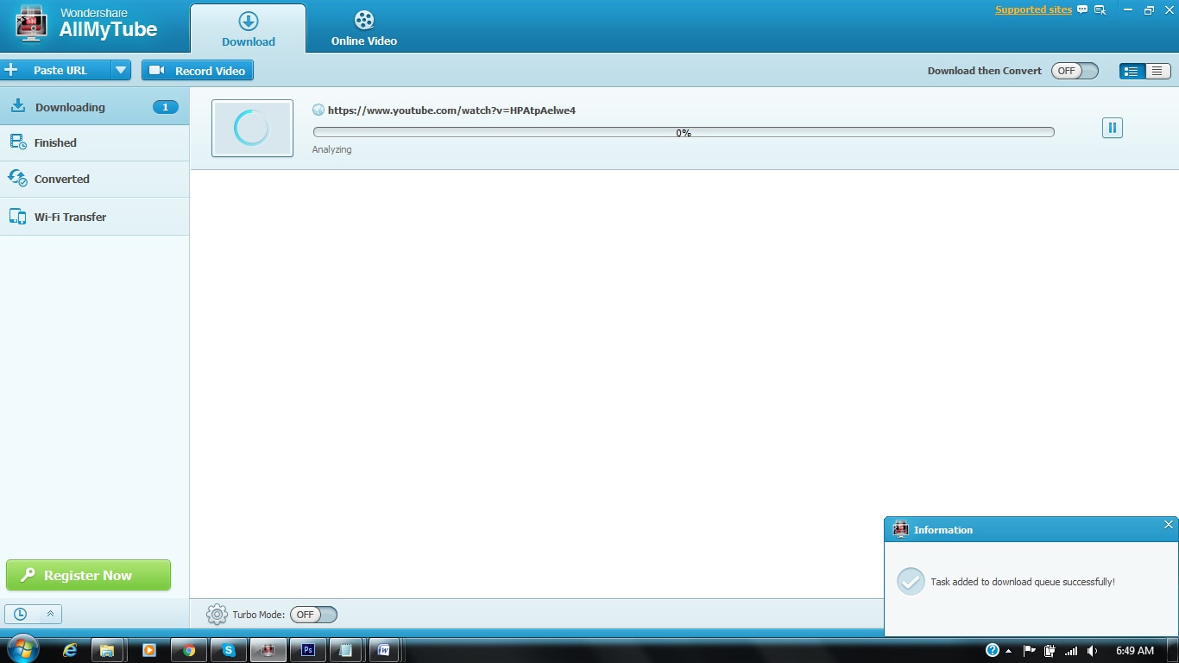Open Windows Media Player from taskbar
This screenshot has height=663, width=1179.
tap(149, 650)
